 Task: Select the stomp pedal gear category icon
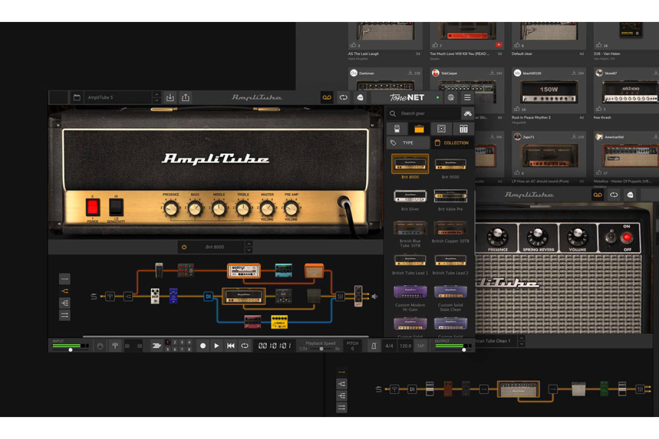396,129
